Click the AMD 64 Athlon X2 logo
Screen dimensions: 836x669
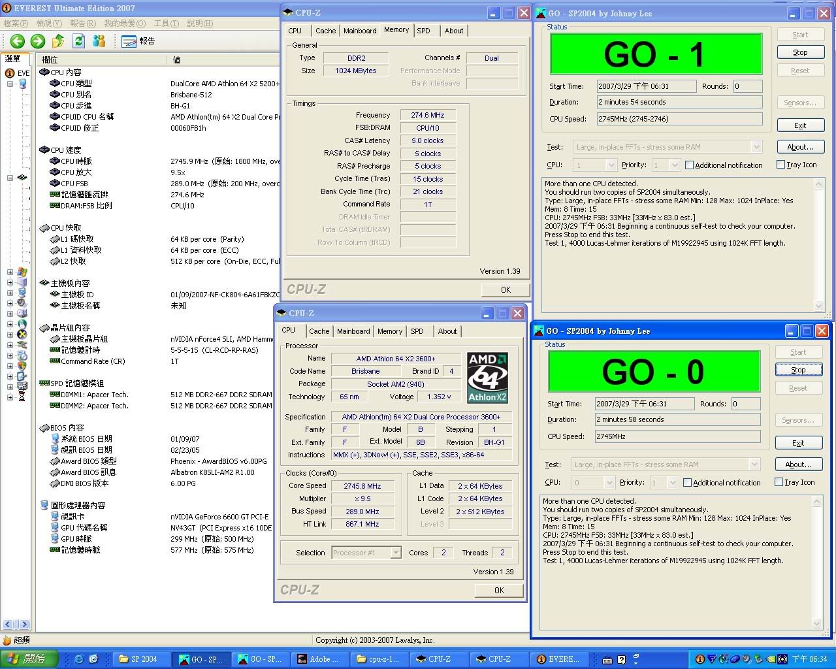pyautogui.click(x=487, y=378)
